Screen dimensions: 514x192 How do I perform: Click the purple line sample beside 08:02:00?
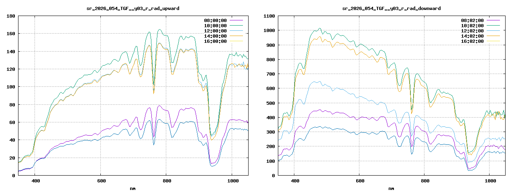click(493, 20)
